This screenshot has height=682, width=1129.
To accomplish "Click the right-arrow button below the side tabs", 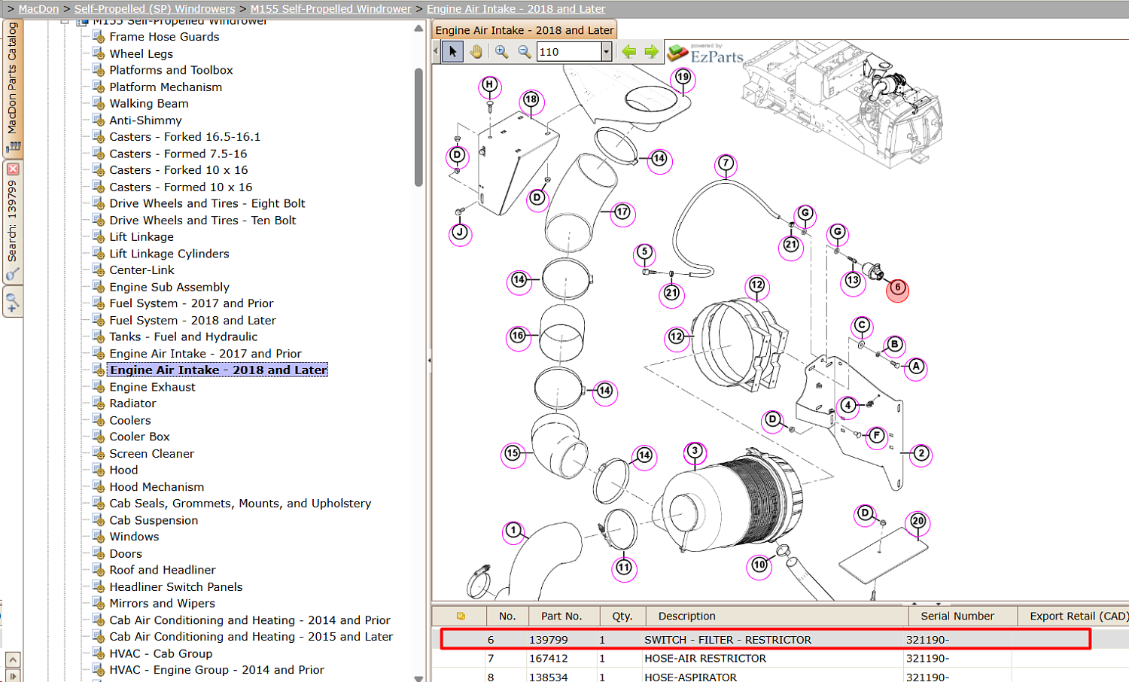I will (13, 676).
